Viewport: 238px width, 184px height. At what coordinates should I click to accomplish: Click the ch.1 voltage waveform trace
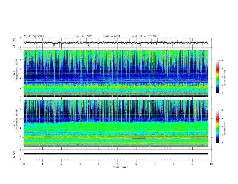point(116,43)
